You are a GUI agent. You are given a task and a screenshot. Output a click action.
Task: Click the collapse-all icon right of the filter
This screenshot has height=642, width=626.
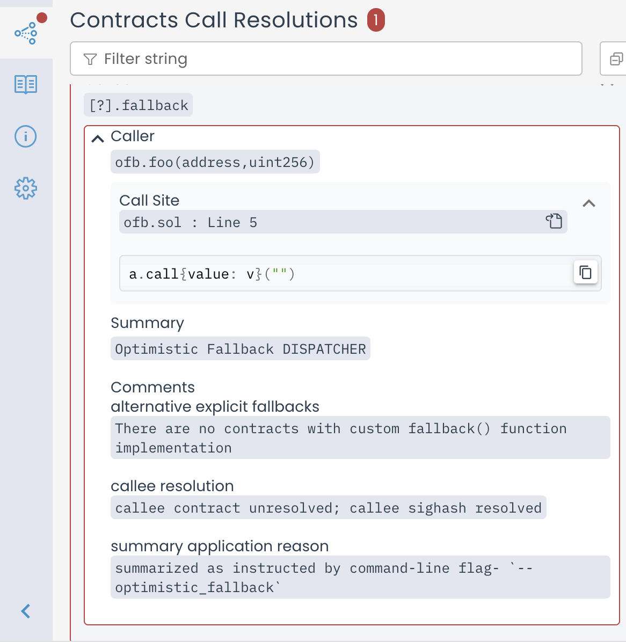[x=616, y=59]
